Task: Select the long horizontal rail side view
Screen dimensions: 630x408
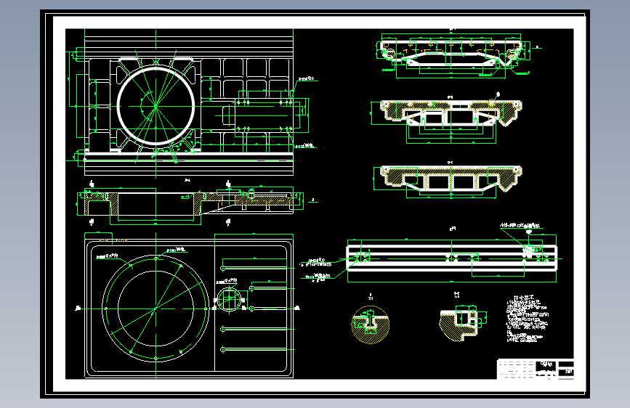Action: coord(451,258)
